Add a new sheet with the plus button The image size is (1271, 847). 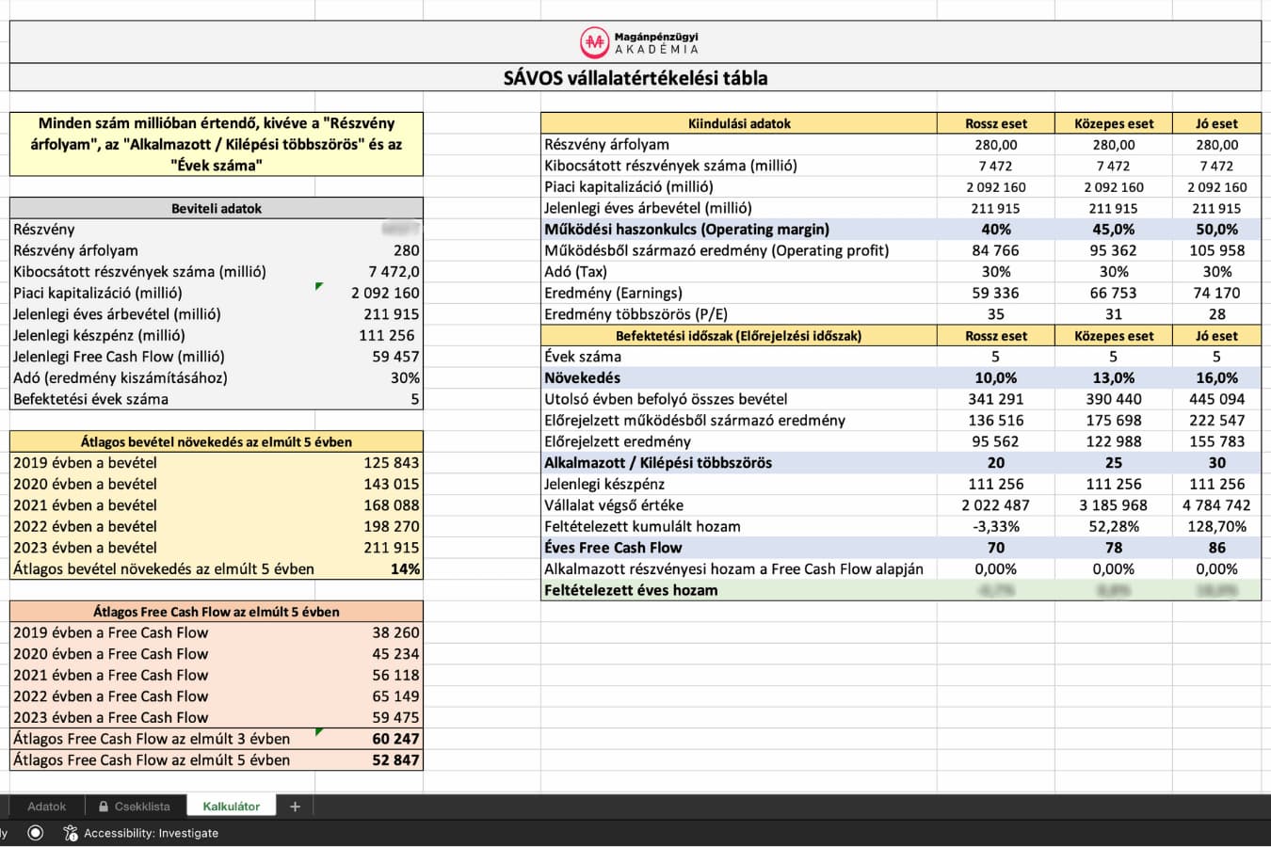(x=295, y=807)
